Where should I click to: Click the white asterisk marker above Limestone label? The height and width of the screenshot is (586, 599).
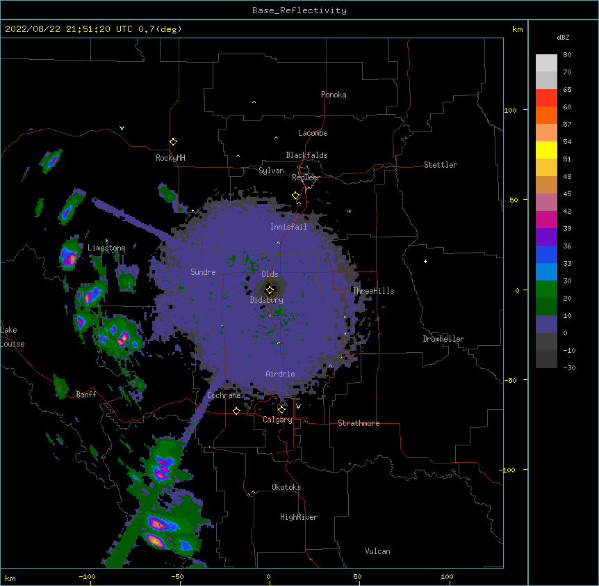coord(106,241)
